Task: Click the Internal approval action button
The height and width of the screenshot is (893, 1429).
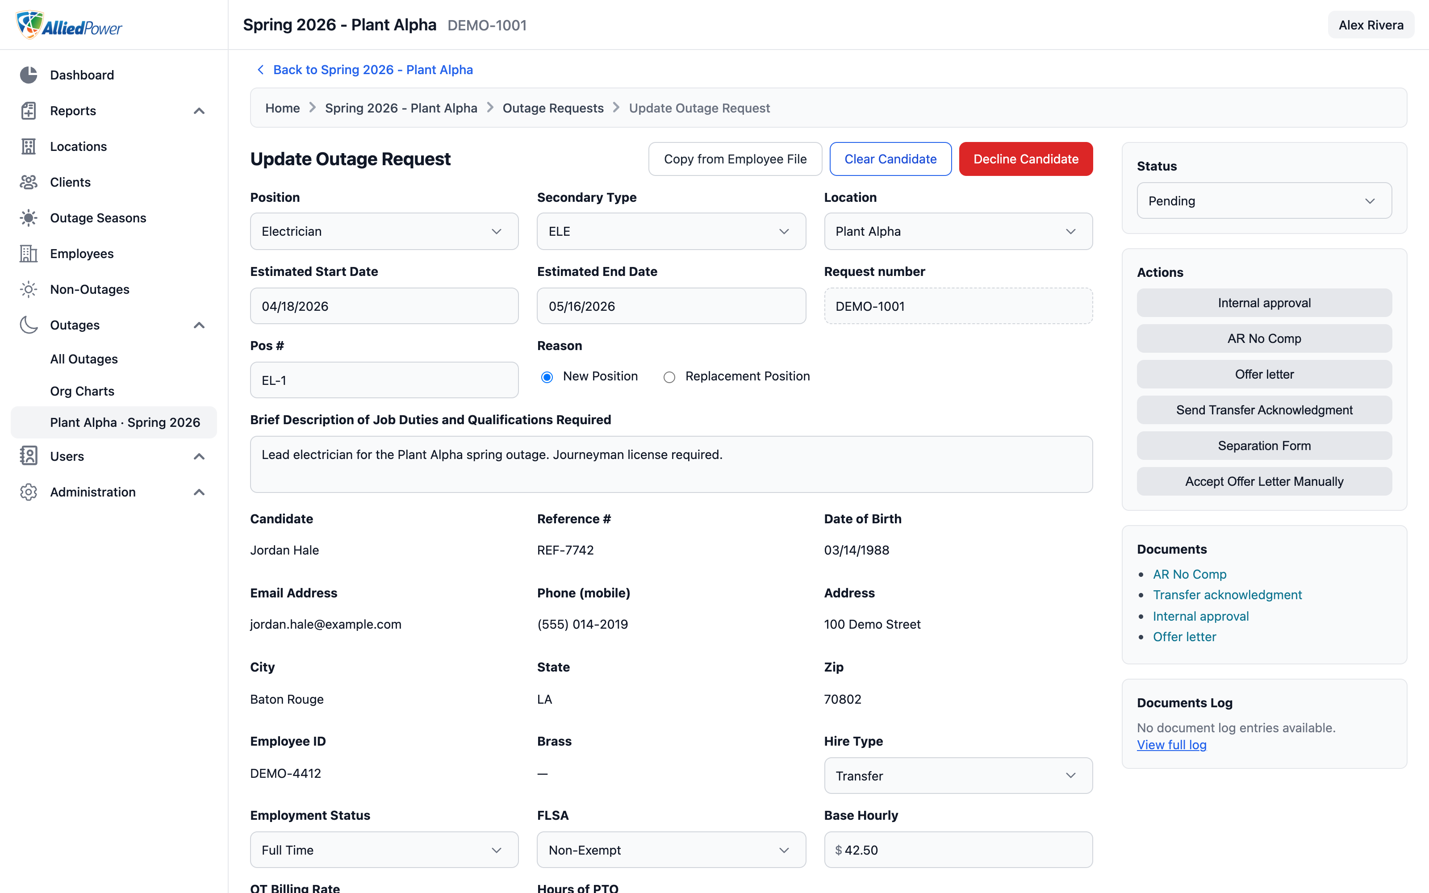Action: click(1264, 303)
